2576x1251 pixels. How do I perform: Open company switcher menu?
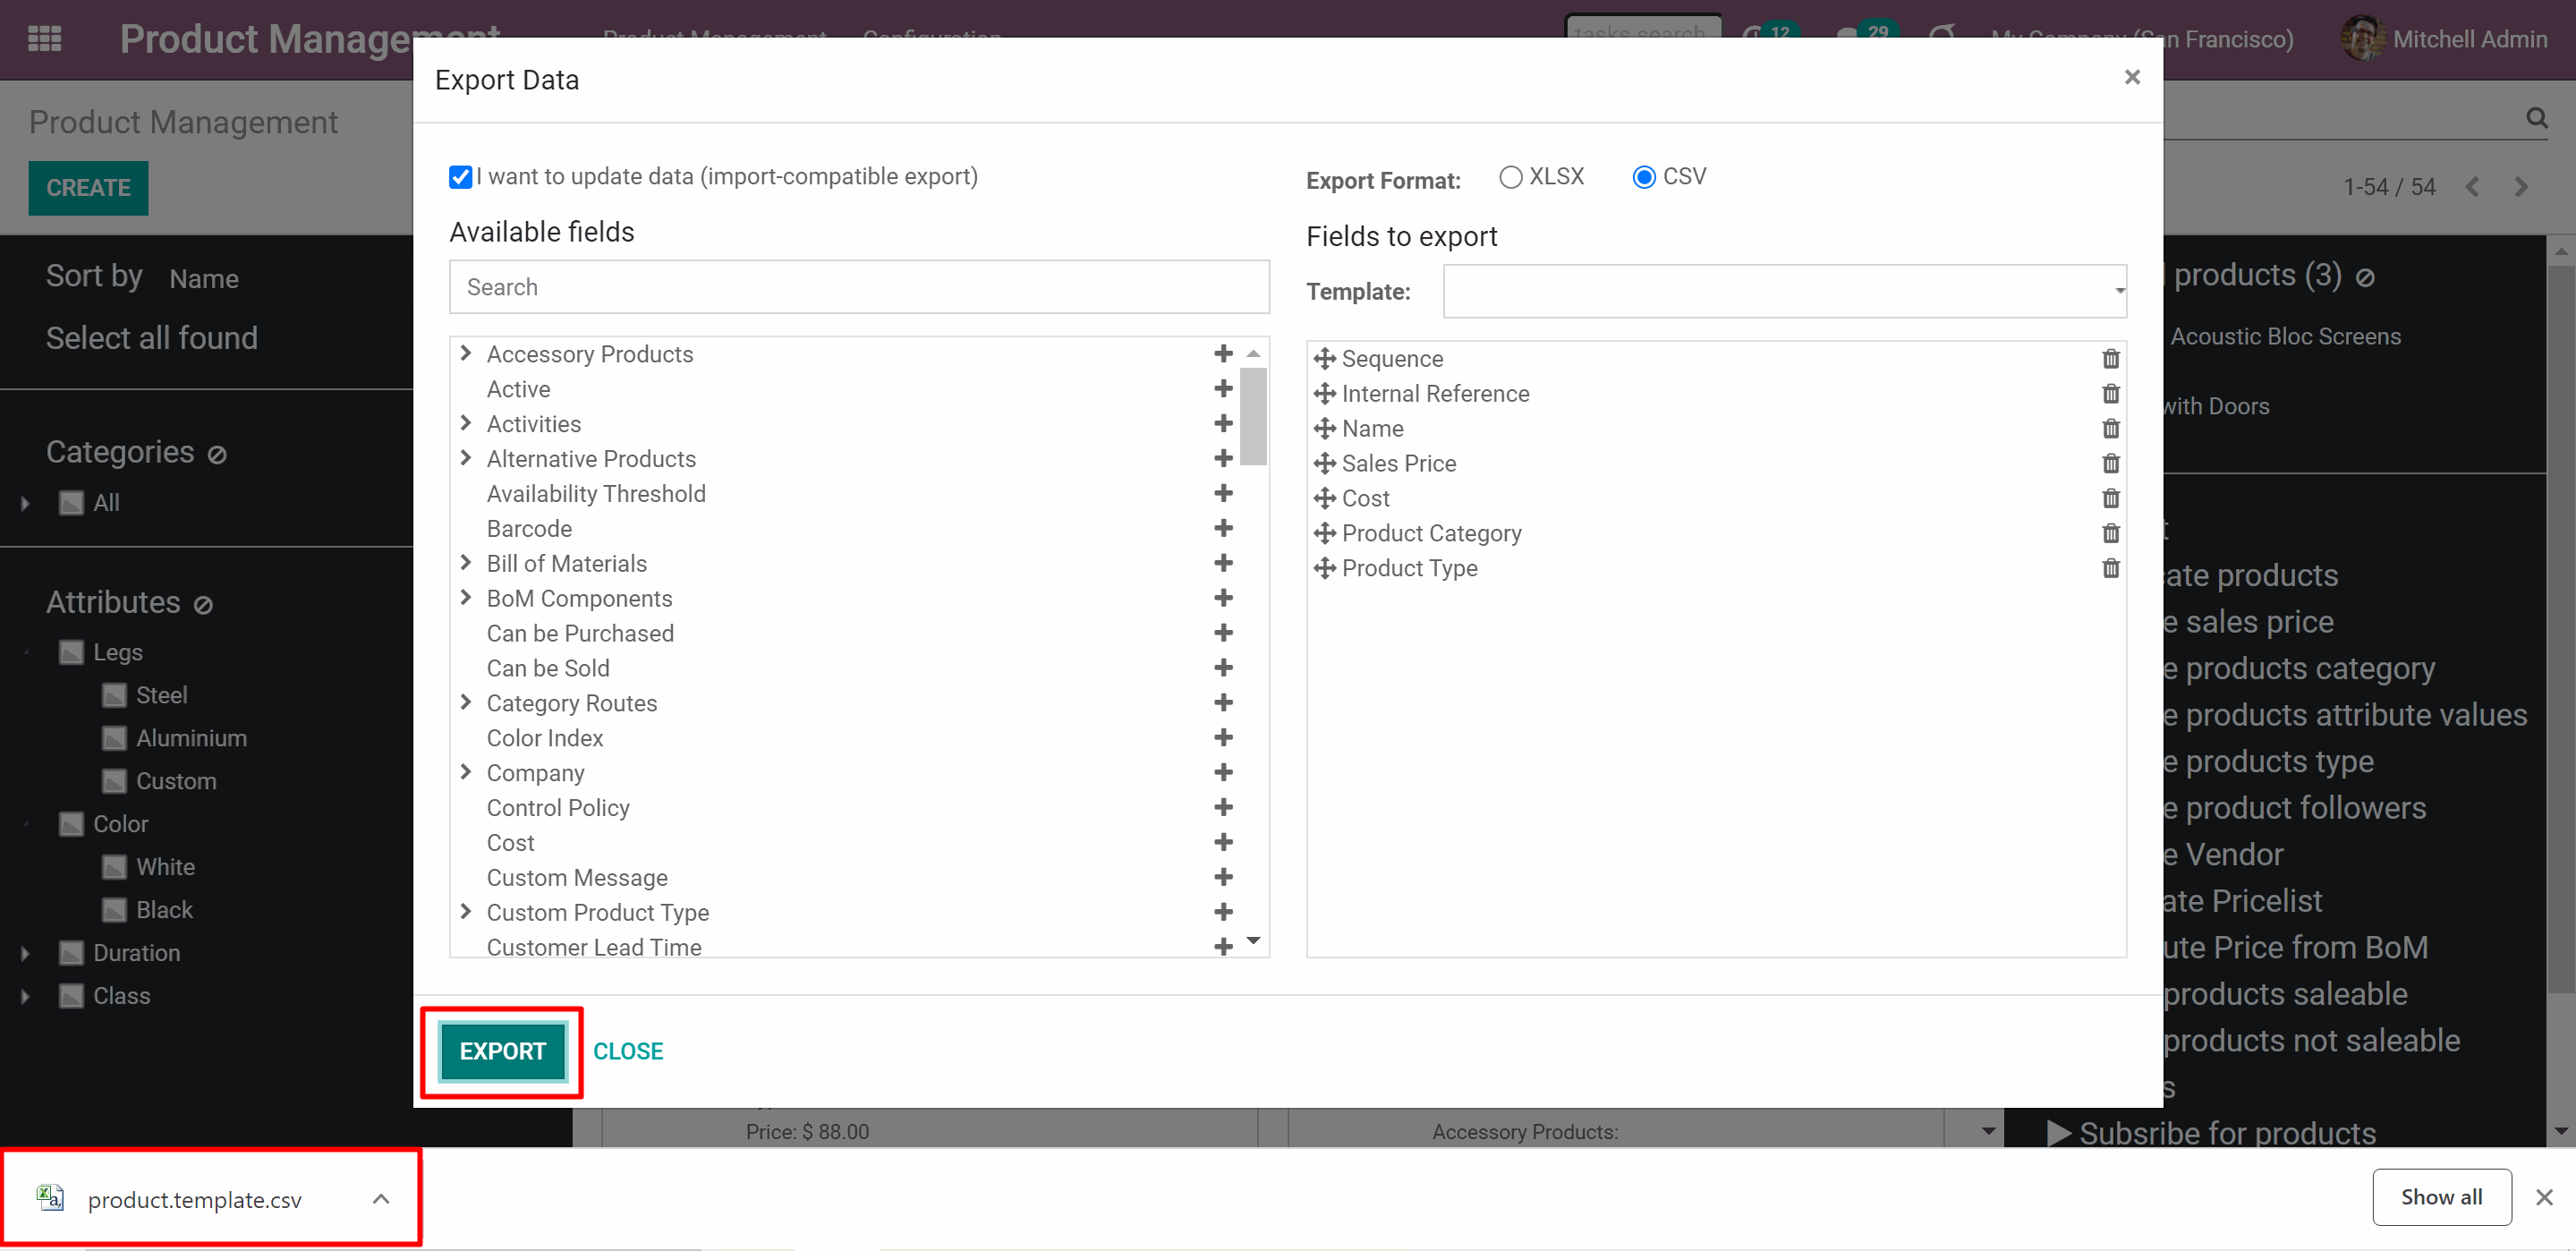(2142, 39)
